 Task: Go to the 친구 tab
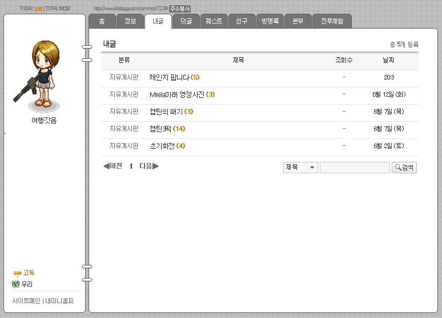(x=242, y=21)
